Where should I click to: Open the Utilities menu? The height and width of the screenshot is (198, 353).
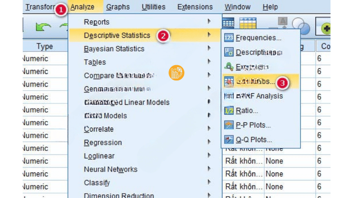[154, 7]
